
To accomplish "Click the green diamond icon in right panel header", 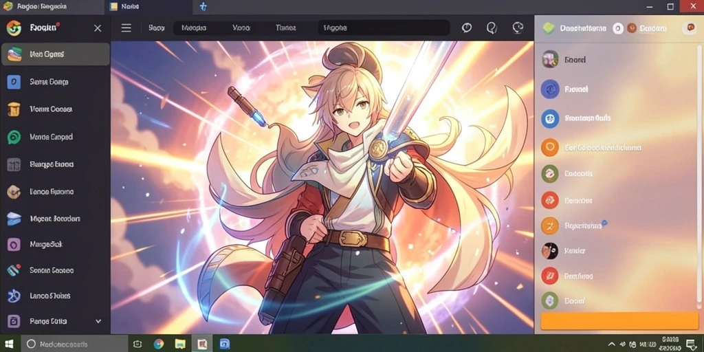I will (x=548, y=28).
